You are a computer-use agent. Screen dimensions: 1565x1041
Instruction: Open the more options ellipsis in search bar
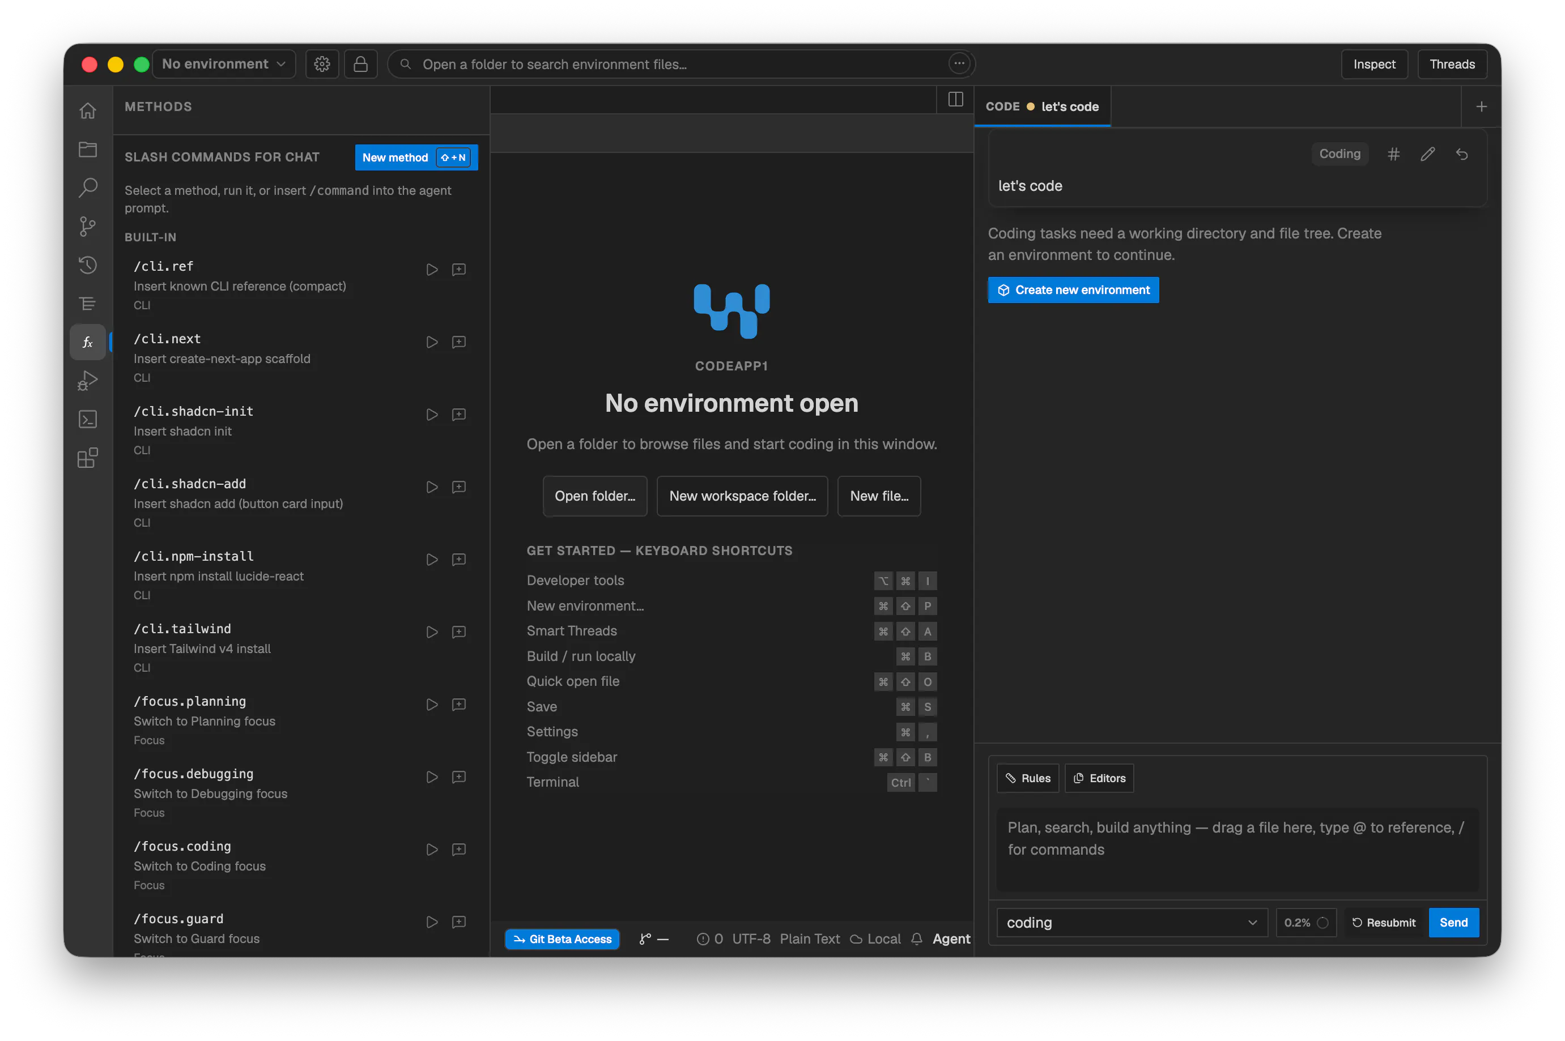[959, 64]
